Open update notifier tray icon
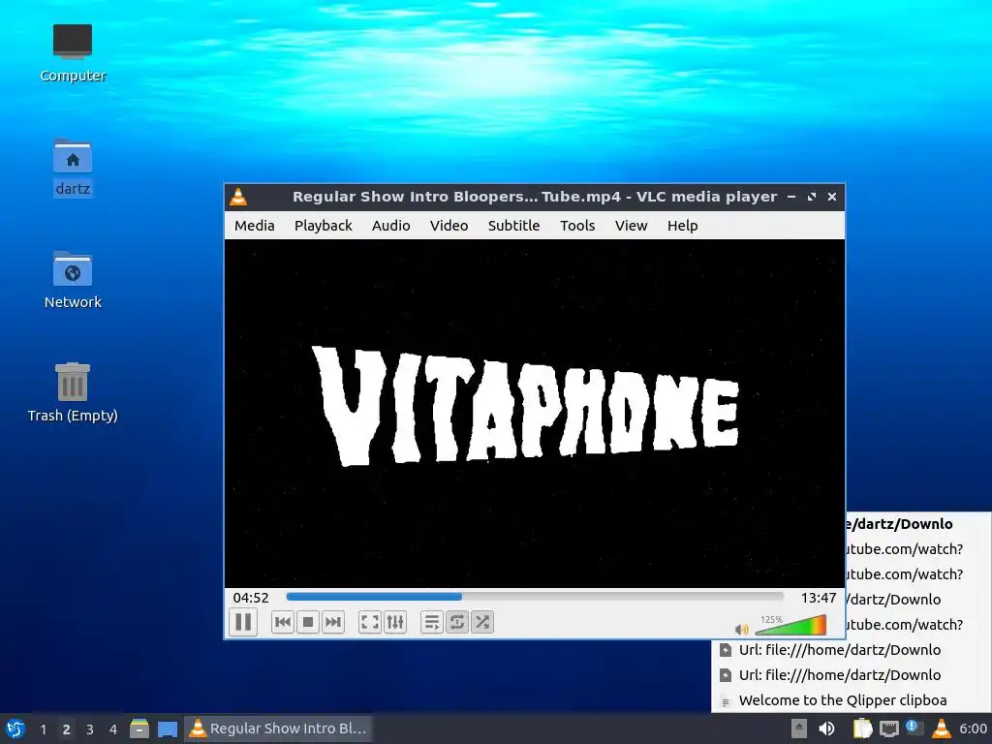 point(914,728)
